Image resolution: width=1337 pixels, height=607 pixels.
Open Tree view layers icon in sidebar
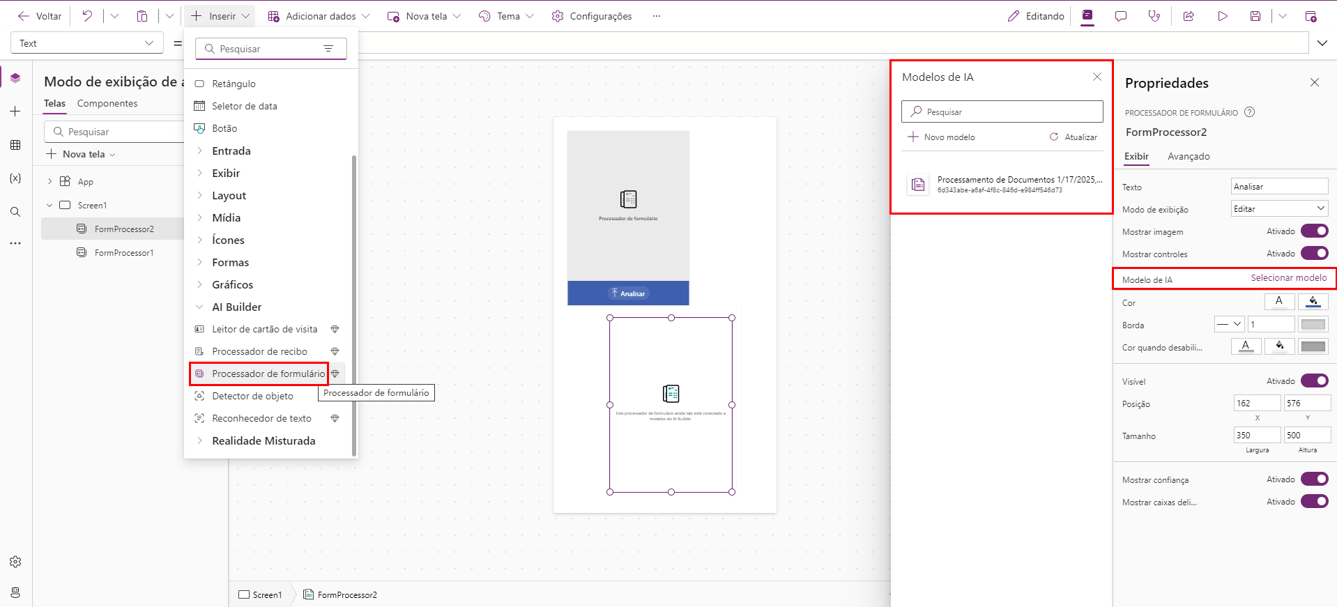click(15, 78)
